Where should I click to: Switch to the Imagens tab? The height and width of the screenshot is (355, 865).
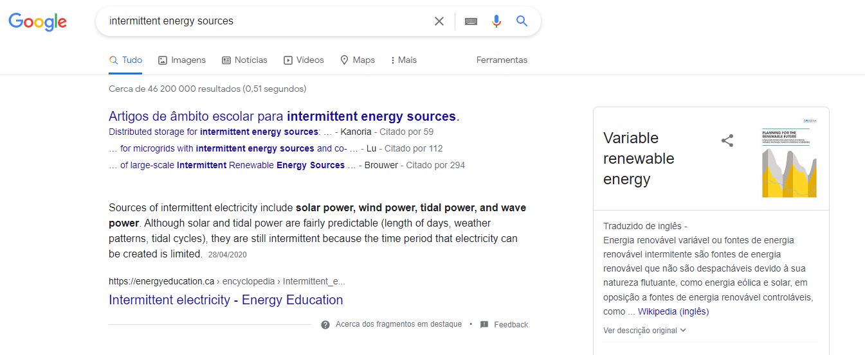click(182, 60)
